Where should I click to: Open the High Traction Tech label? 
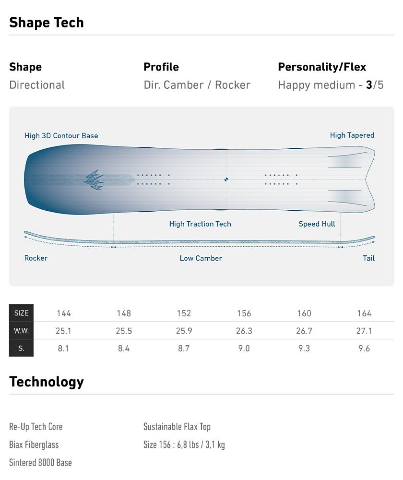tap(200, 224)
